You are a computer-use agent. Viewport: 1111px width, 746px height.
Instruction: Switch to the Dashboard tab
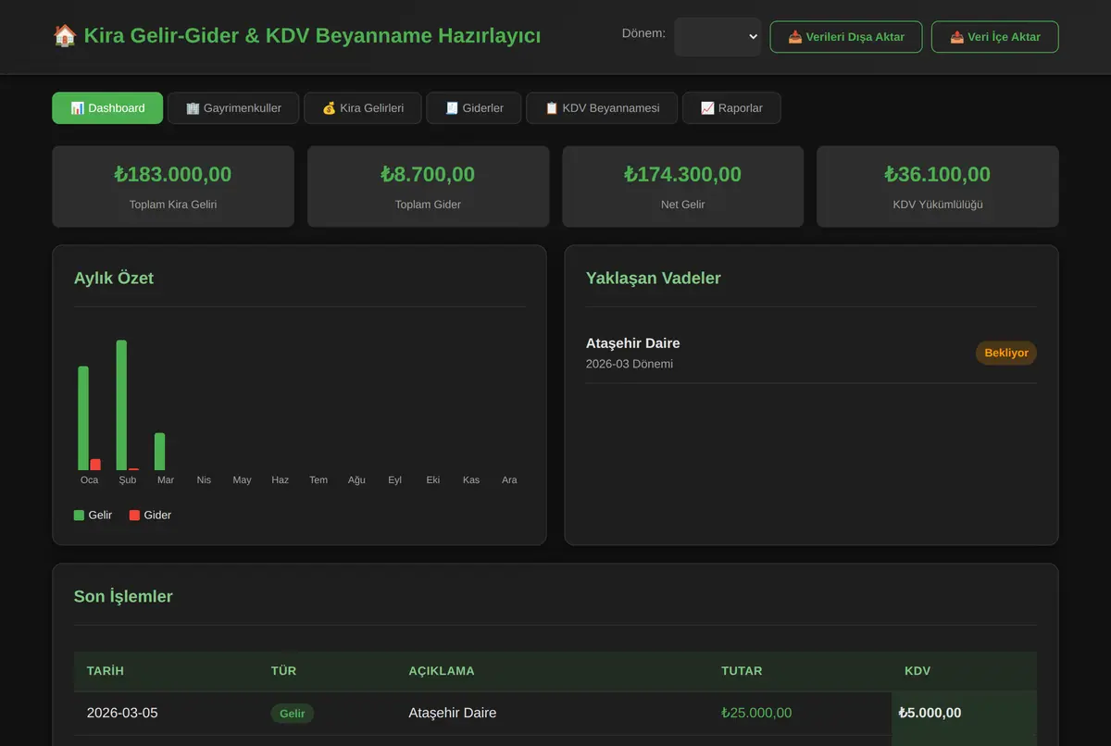click(107, 108)
